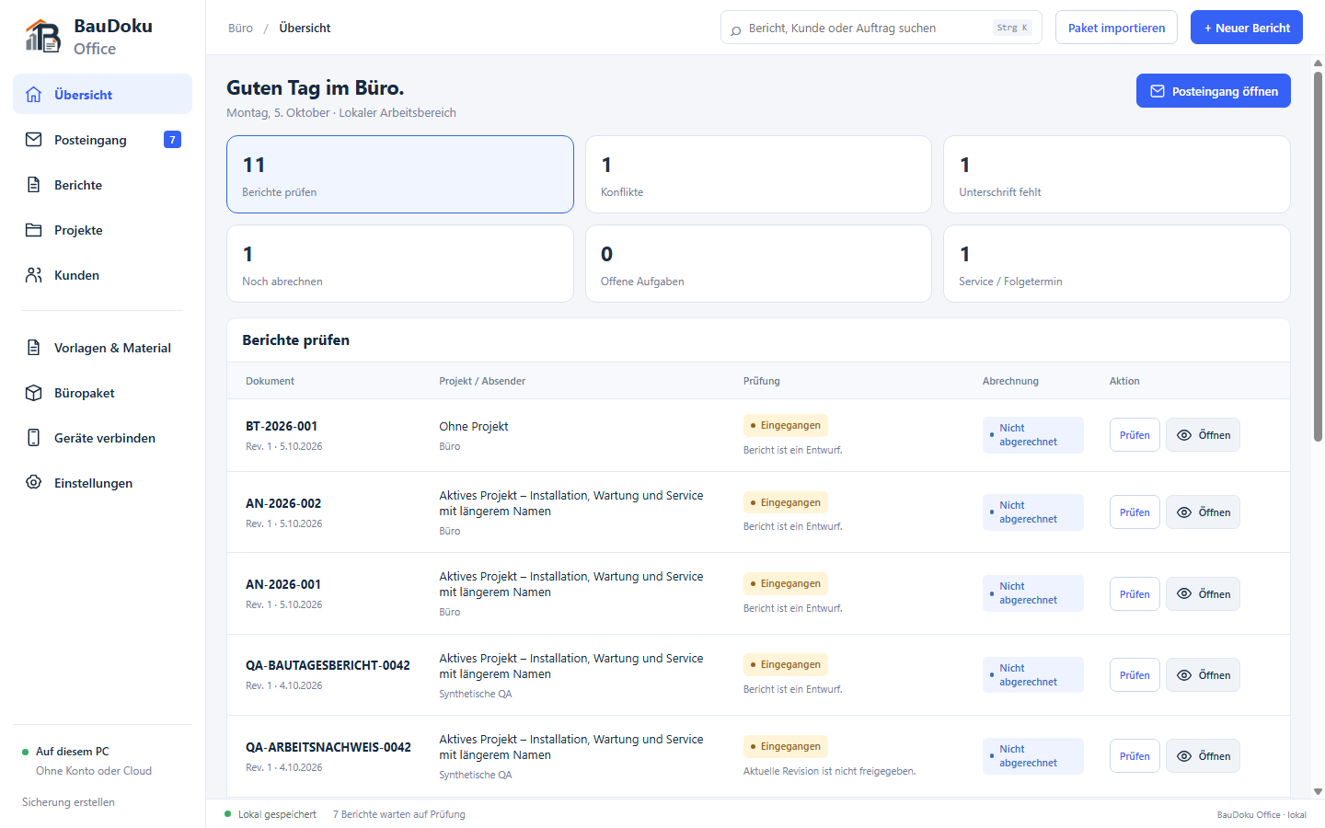
Task: Click the folder icon beside Projekte
Action: point(34,229)
